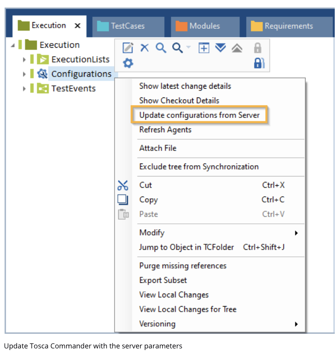Viewport: 336px width, 353px height.
Task: Click the gray double-chevron up collapse icon
Action: pyautogui.click(x=237, y=48)
